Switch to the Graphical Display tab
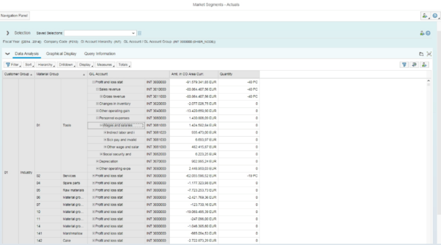The width and height of the screenshot is (441, 245). click(x=61, y=53)
